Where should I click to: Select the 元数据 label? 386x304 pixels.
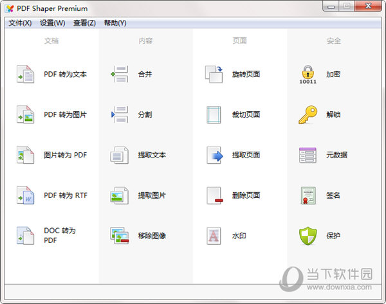point(336,155)
